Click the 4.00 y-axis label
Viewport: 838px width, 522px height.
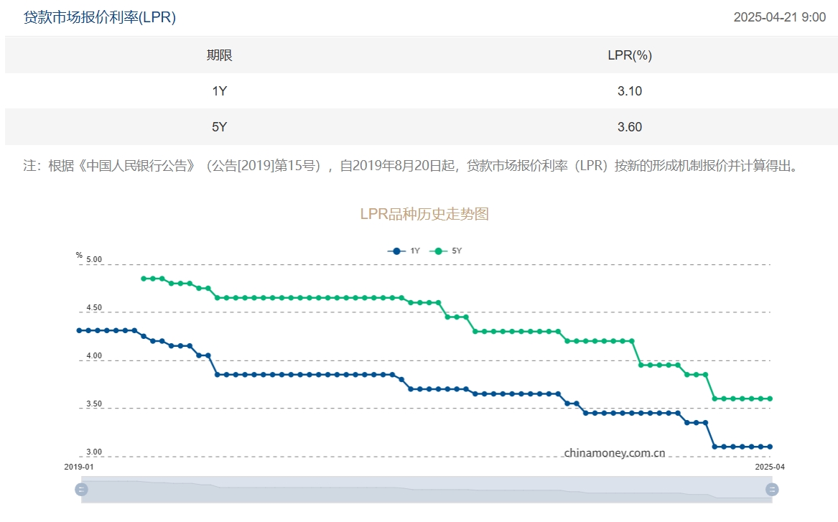(x=94, y=356)
